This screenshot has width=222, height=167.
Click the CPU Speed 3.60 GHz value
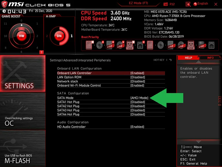[120, 13]
